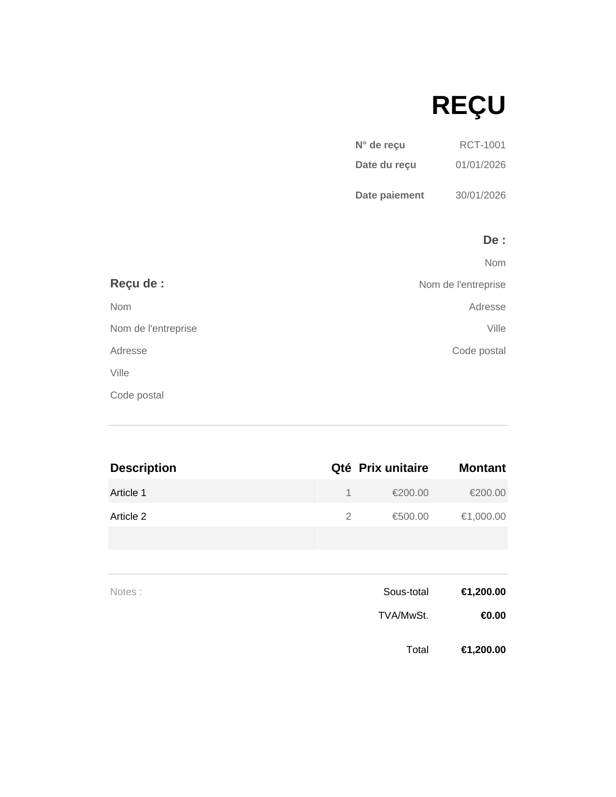Click the 'Reçu de :' heading
This screenshot has height=797, width=616.
click(137, 284)
